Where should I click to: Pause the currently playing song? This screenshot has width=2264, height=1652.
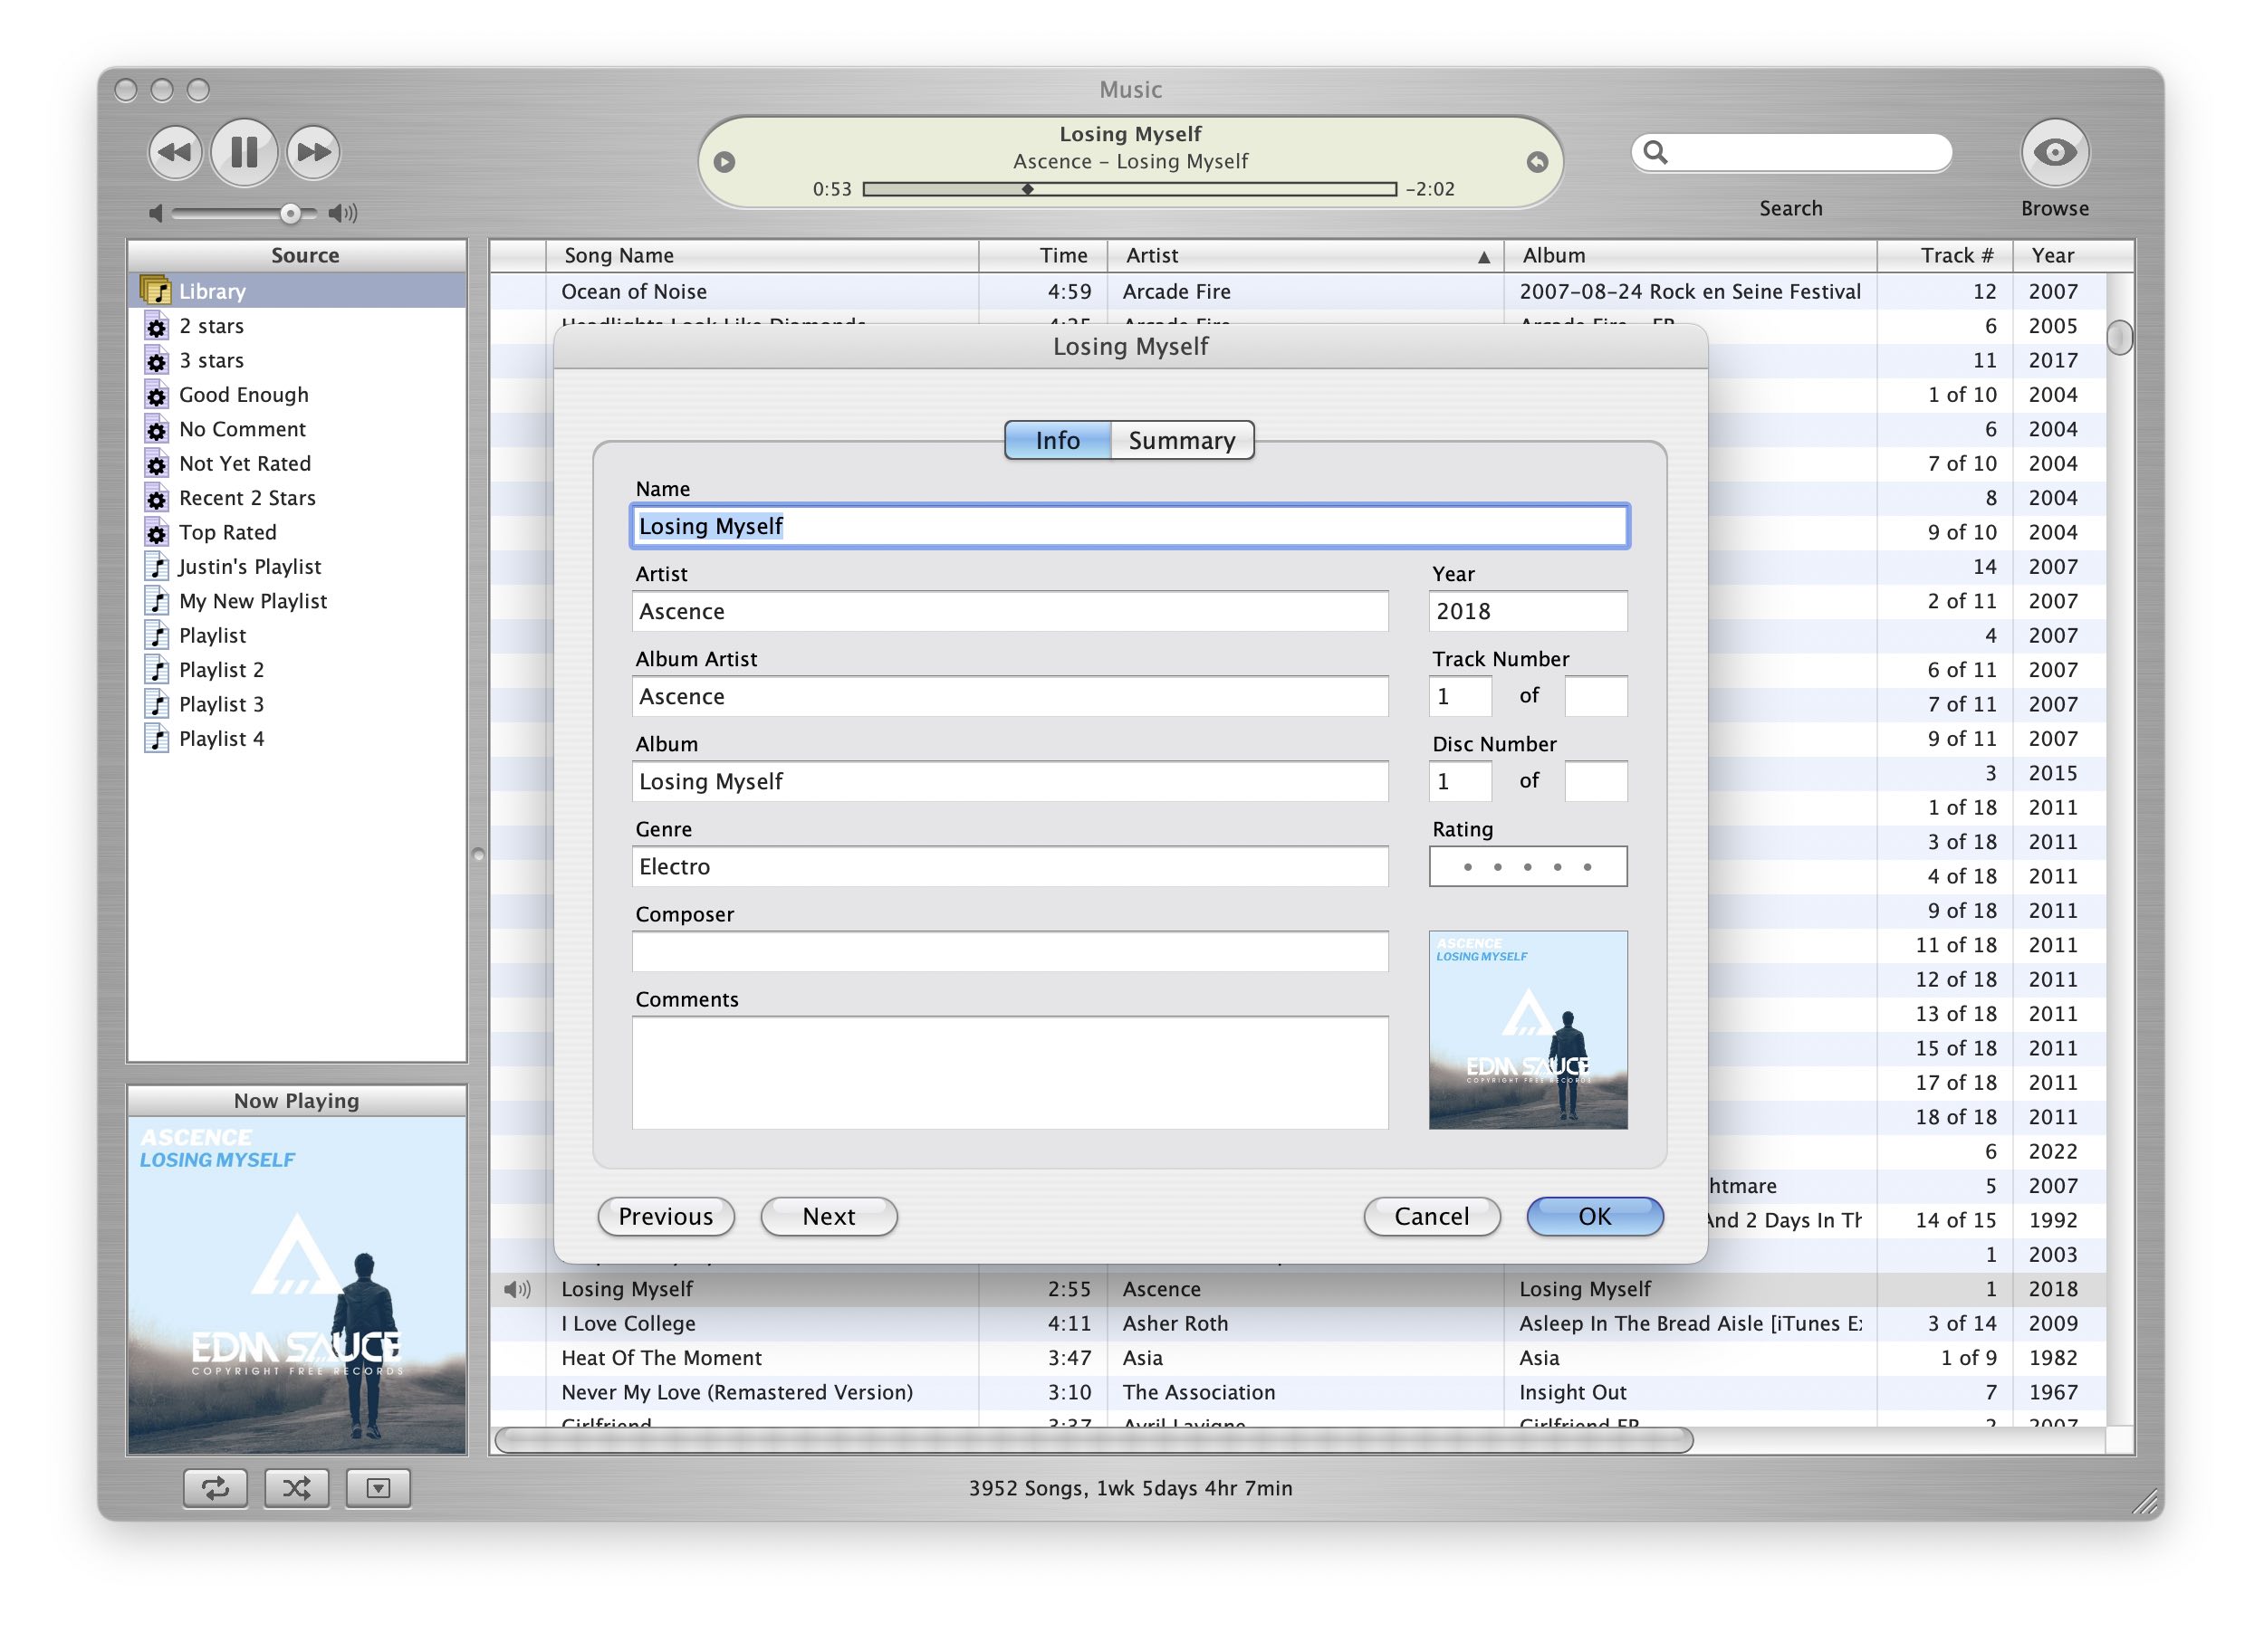(243, 152)
